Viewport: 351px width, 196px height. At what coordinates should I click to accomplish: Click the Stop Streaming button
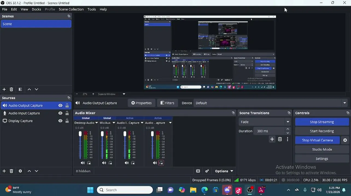point(322,122)
